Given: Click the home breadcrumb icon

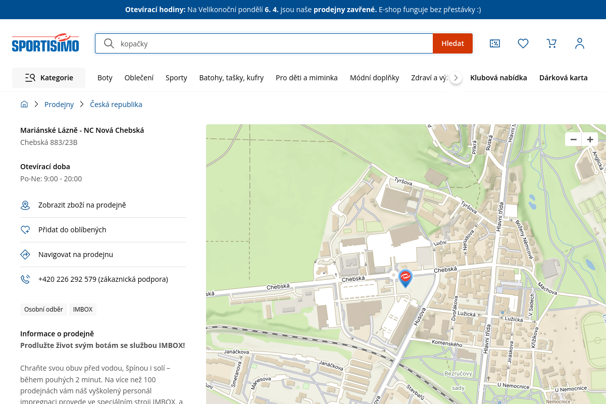Looking at the screenshot, I should click(x=24, y=105).
